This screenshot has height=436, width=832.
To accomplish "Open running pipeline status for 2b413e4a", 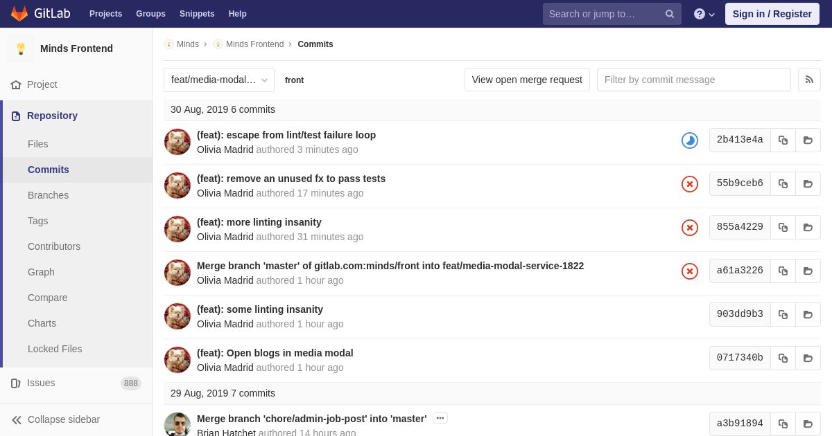I will pyautogui.click(x=690, y=140).
